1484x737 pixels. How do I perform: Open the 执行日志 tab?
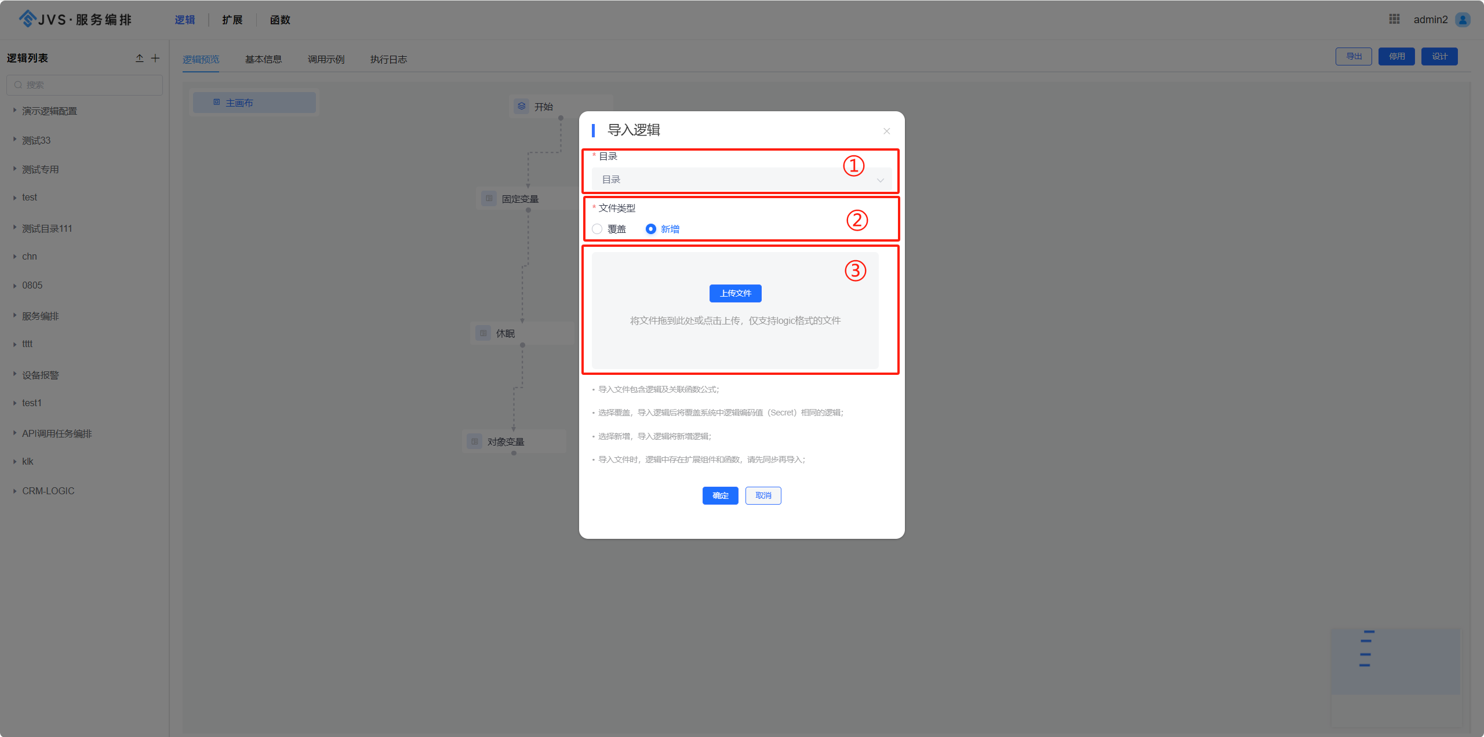pyautogui.click(x=389, y=59)
